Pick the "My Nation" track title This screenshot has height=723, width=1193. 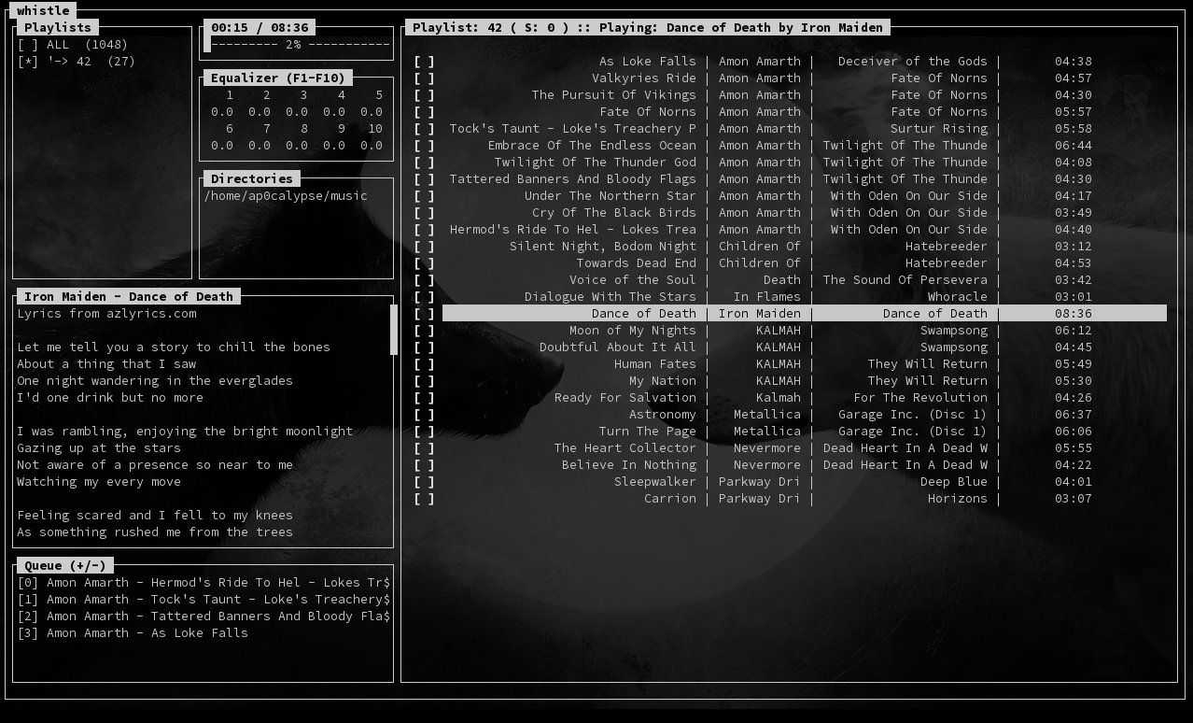(x=663, y=381)
